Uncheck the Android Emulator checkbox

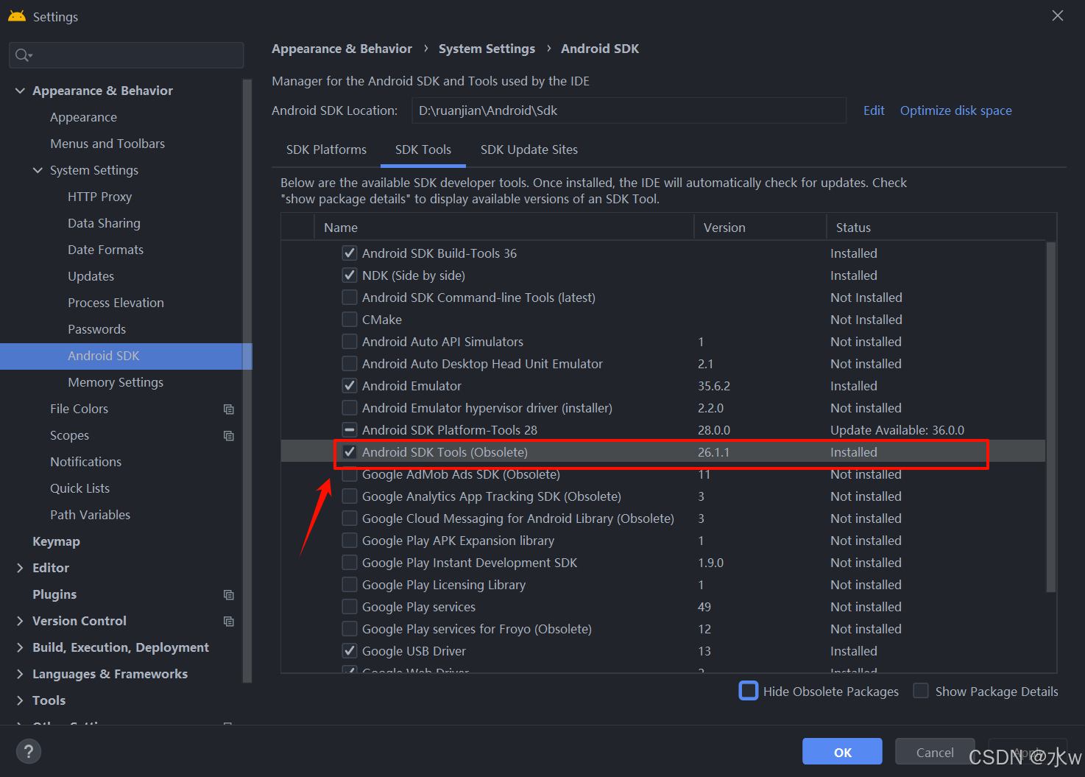click(350, 386)
